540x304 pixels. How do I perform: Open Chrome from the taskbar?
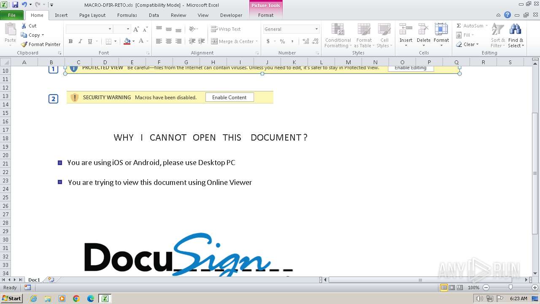tap(76, 299)
